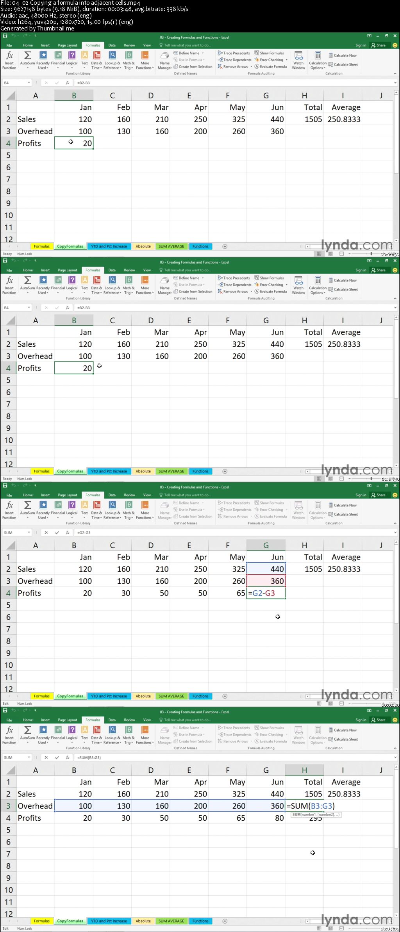Click Sign in link in top frame
The image size is (400, 932).
pyautogui.click(x=361, y=45)
